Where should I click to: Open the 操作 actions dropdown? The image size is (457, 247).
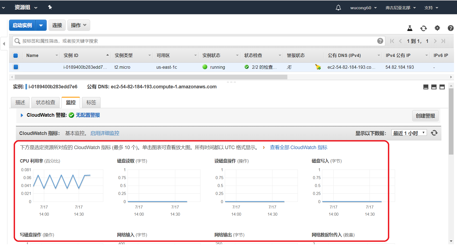[79, 25]
